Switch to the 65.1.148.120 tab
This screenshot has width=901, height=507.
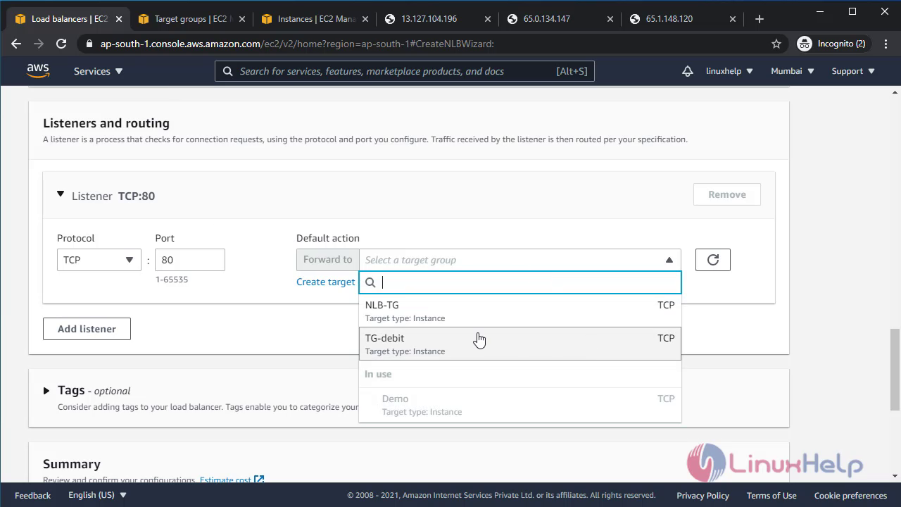681,19
